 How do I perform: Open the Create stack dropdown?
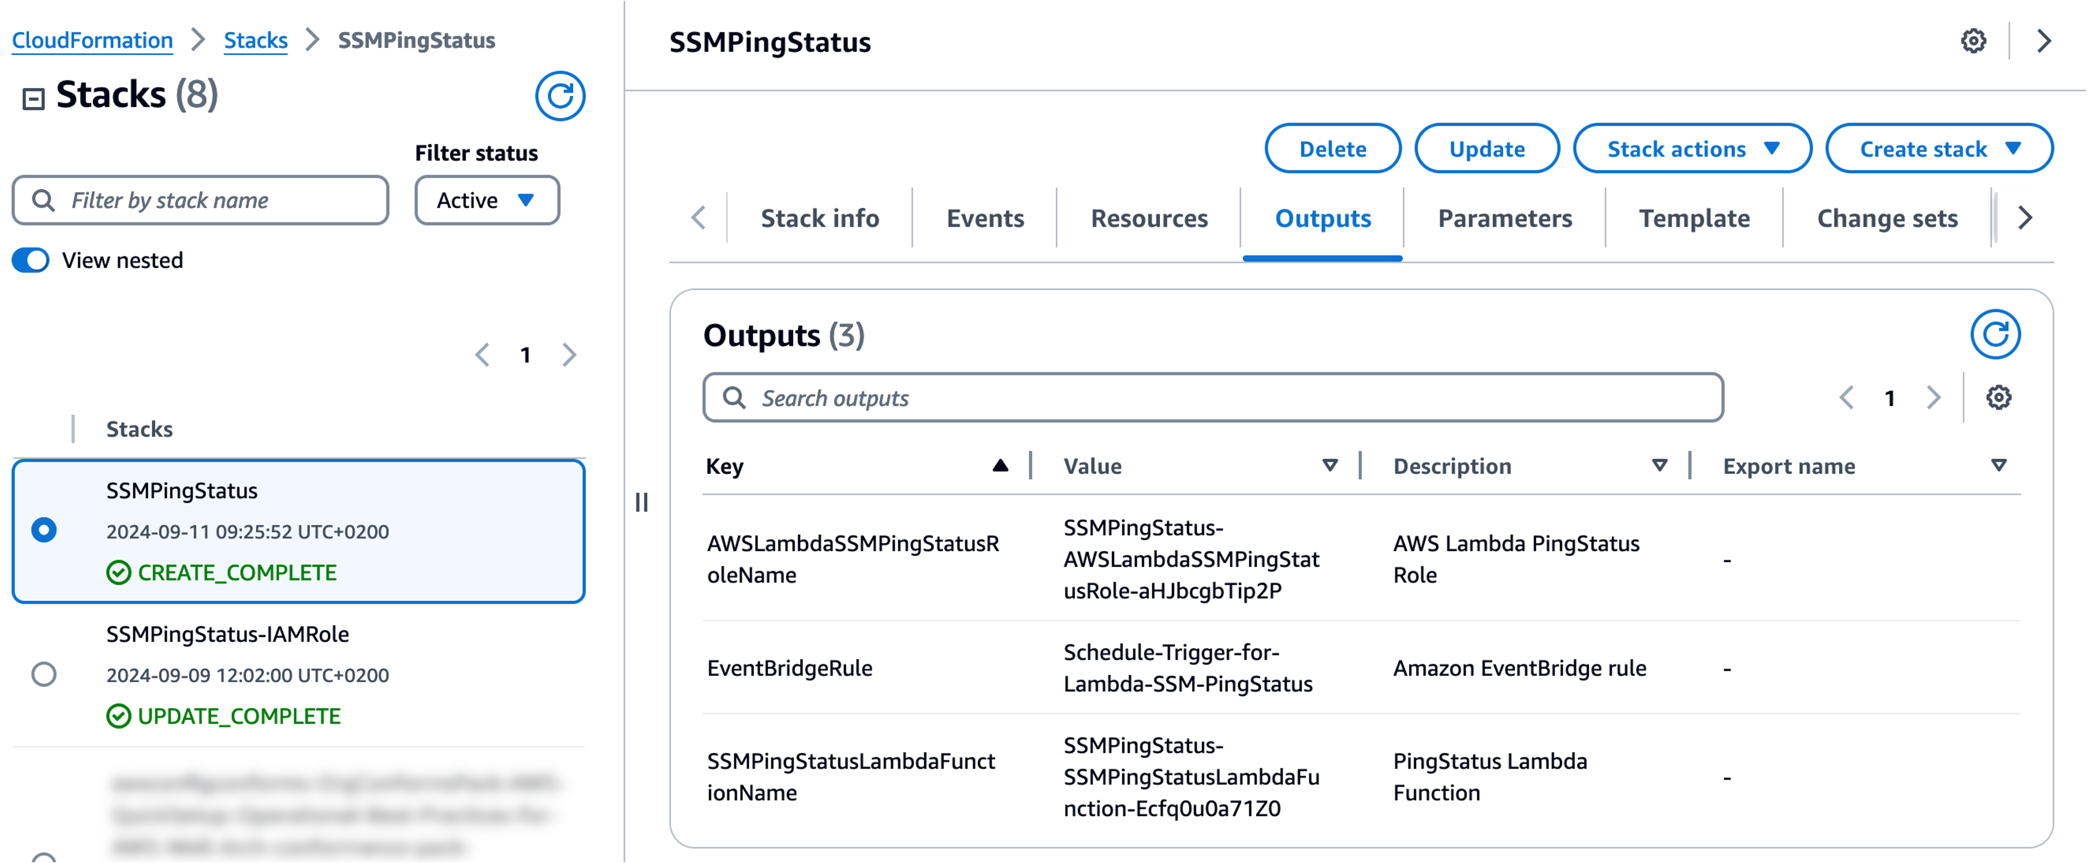click(1939, 148)
